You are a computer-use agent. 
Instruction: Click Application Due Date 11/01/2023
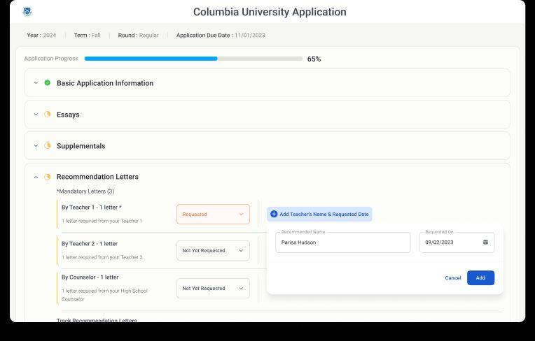click(221, 35)
